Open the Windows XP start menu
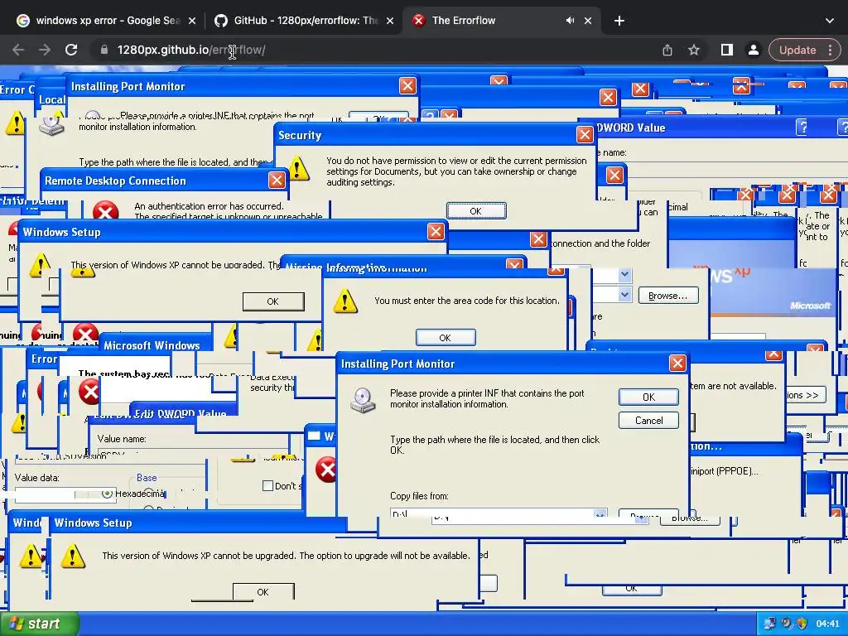Image resolution: width=848 pixels, height=636 pixels. click(x=40, y=624)
